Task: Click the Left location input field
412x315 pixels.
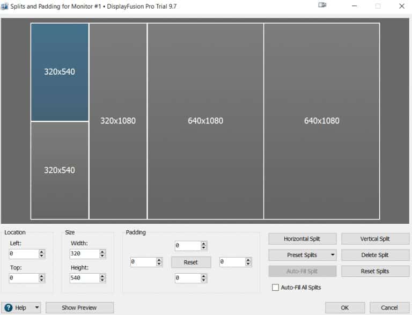Action: coord(24,254)
